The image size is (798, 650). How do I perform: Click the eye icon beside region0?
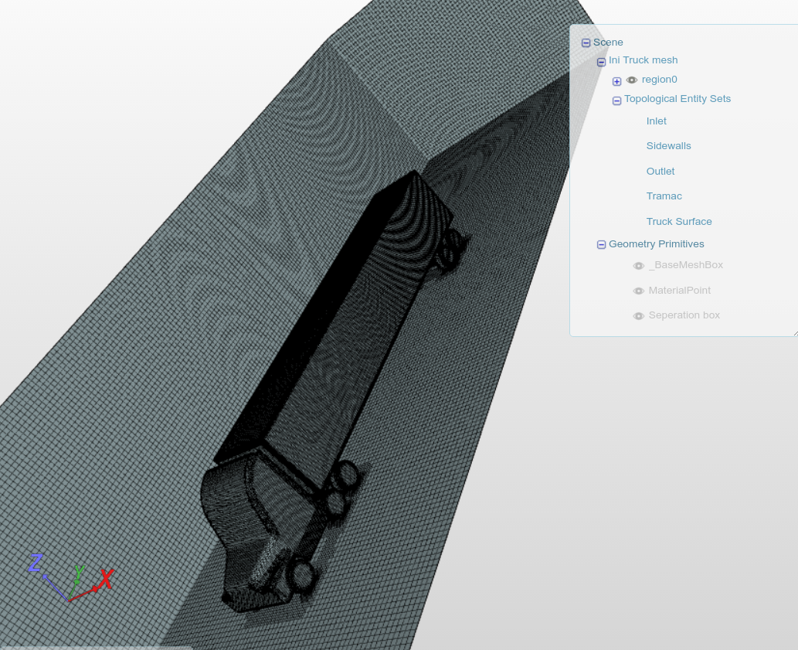(x=632, y=80)
